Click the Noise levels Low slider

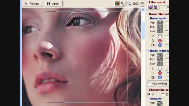[x=167, y=31]
